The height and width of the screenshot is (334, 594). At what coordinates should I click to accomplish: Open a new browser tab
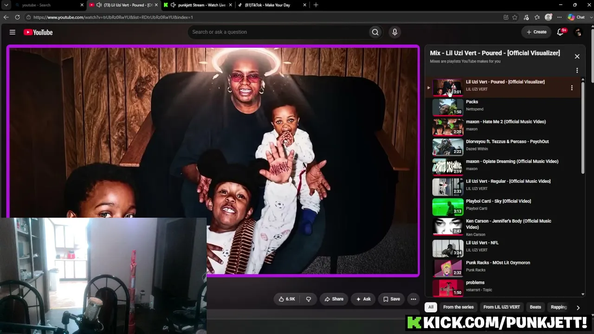(316, 5)
